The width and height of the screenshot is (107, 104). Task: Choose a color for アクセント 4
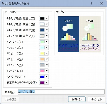pos(44,59)
